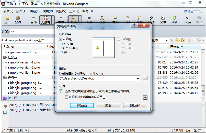Click the left path field C:\Users\echo\Desktop\工作
206x133 pixels.
coord(28,40)
